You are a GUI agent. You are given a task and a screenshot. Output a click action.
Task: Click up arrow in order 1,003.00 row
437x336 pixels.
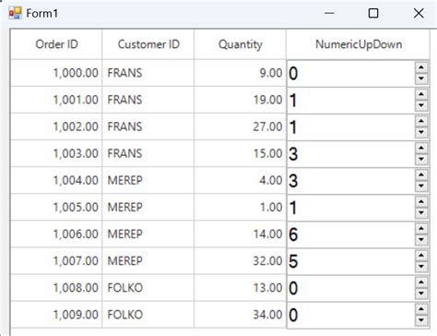click(421, 148)
